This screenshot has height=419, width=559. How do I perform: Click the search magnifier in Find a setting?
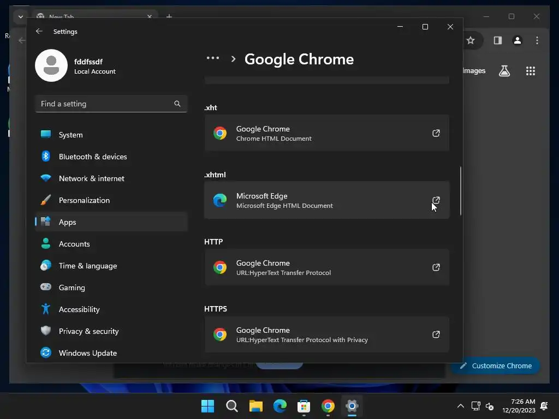click(x=177, y=104)
